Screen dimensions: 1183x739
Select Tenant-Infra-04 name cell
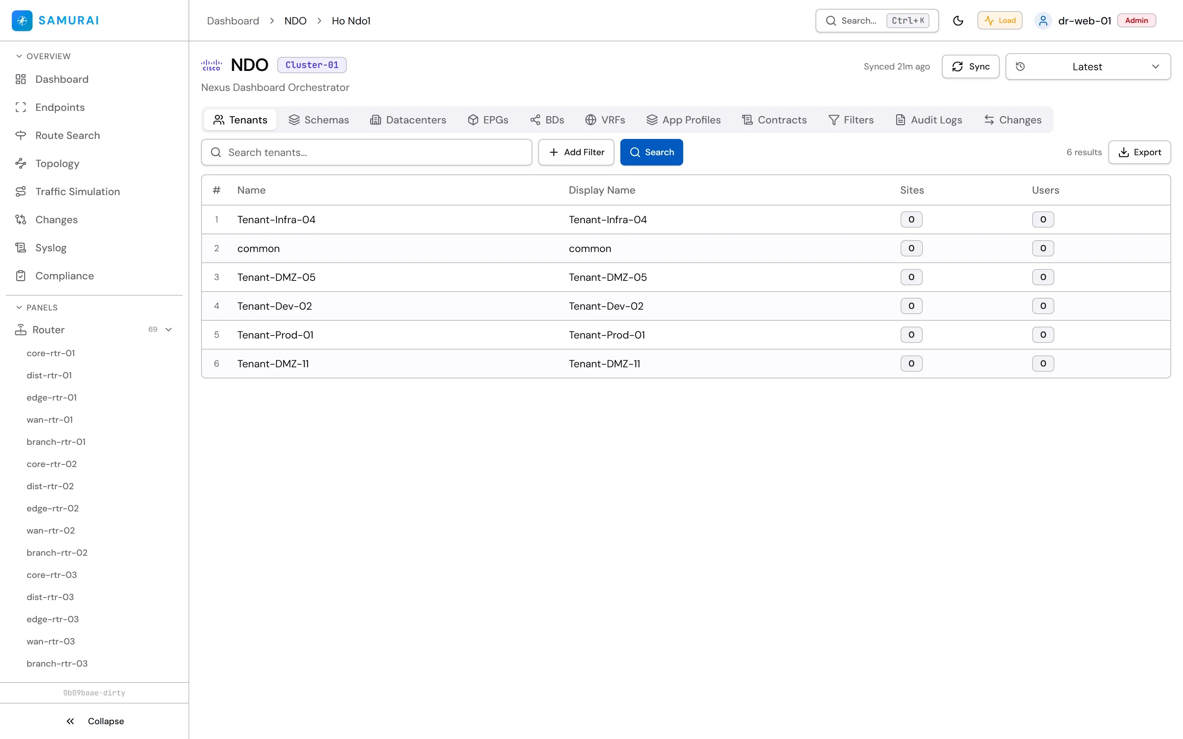tap(276, 220)
